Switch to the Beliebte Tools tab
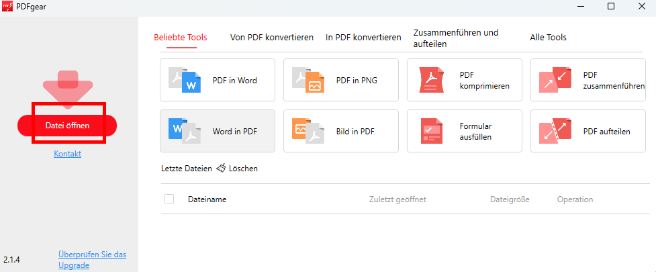 (181, 38)
